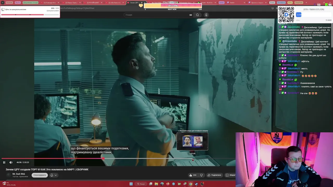Image resolution: width=333 pixels, height=187 pixels.
Task: Open Google Chrome from the taskbar
Action: tap(191, 184)
